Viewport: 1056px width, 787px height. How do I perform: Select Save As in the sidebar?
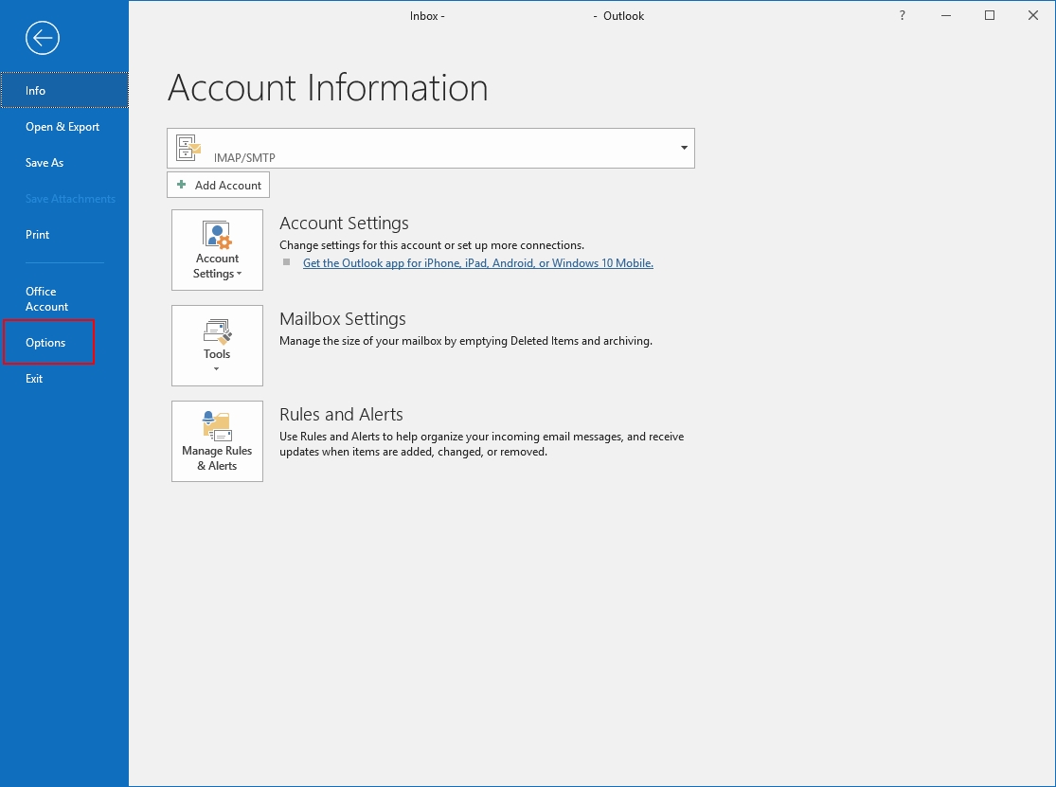click(x=44, y=162)
